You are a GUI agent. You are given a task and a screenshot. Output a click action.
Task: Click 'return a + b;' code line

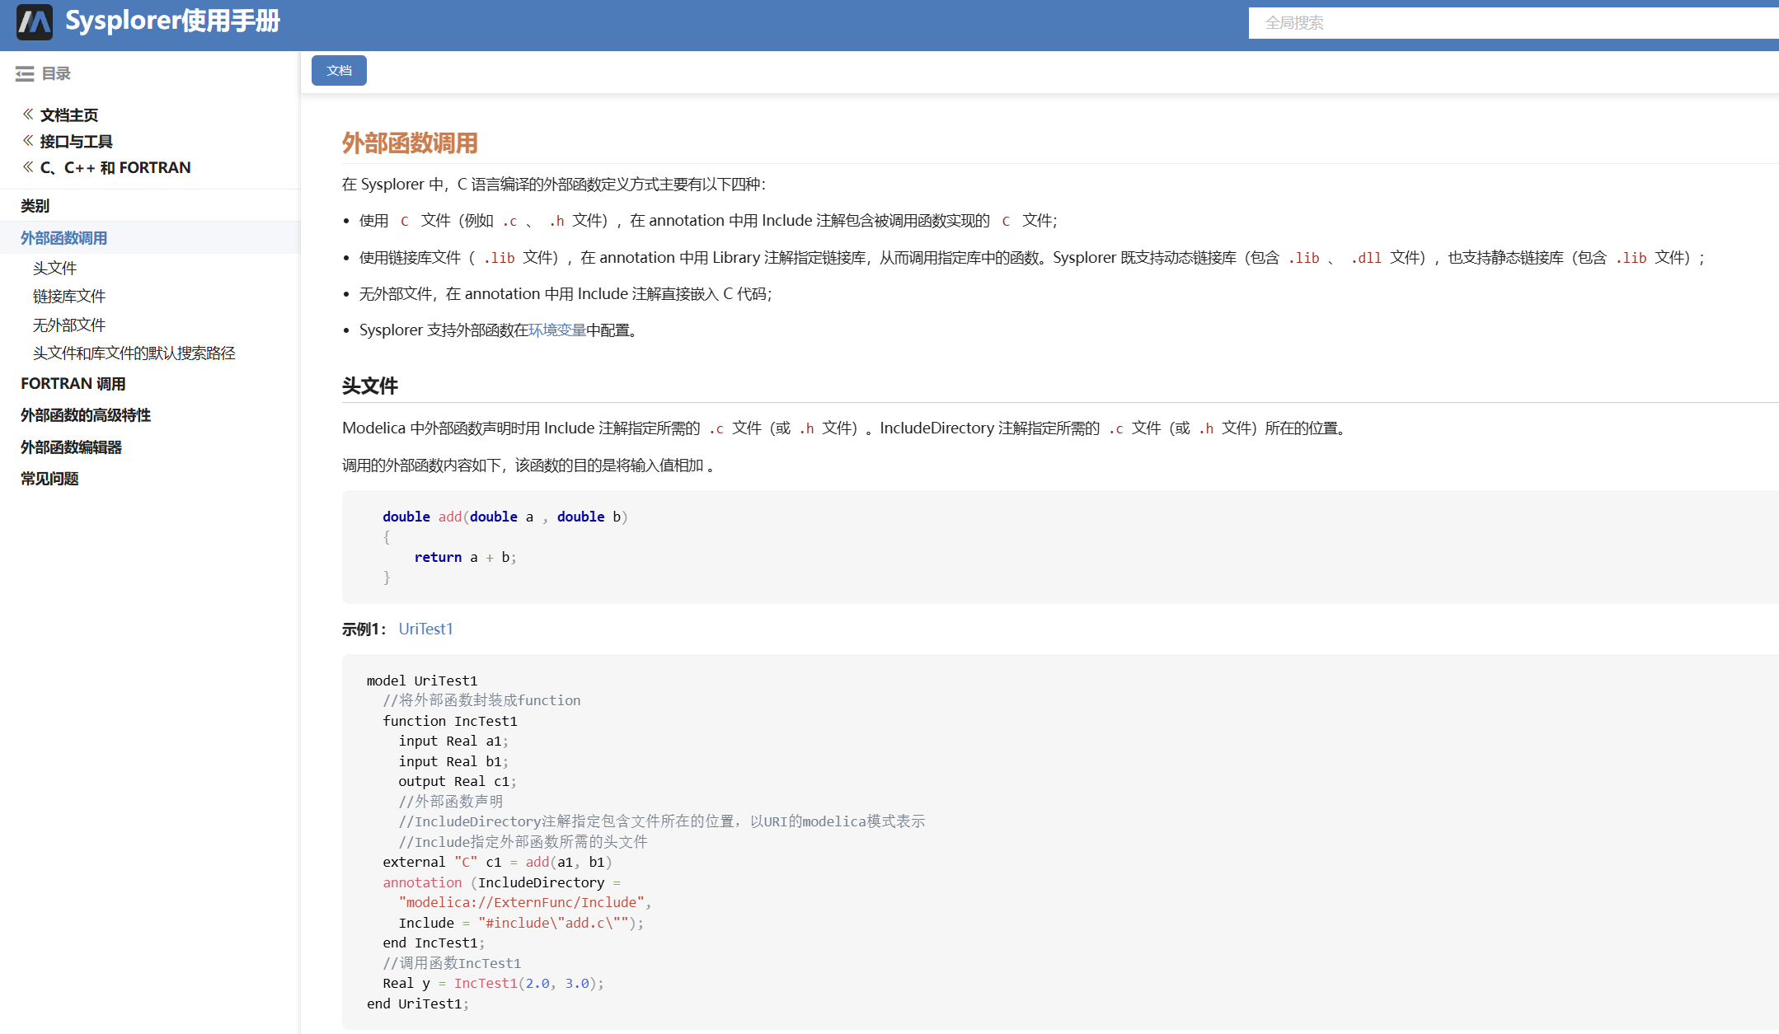click(x=465, y=557)
